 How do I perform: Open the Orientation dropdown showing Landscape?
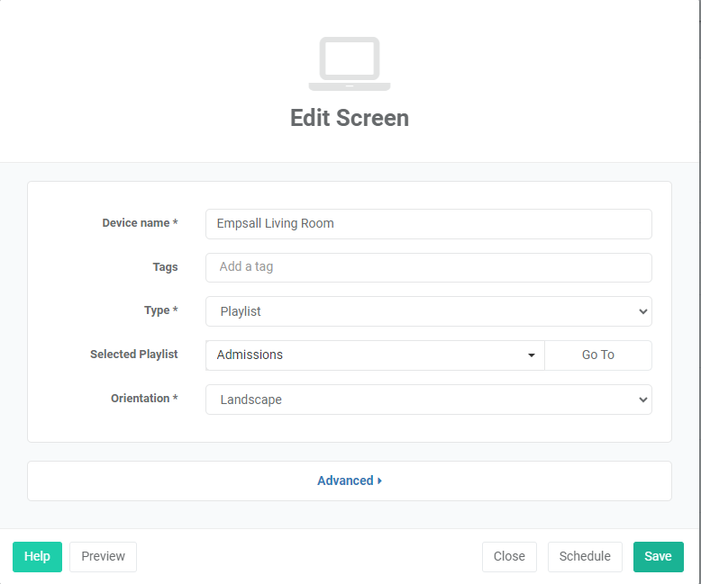point(428,400)
